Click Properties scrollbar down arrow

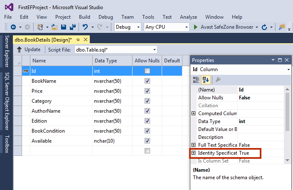click(288, 160)
